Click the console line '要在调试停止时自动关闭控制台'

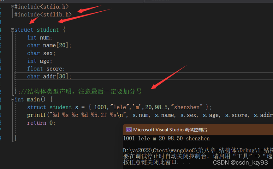tap(198, 156)
